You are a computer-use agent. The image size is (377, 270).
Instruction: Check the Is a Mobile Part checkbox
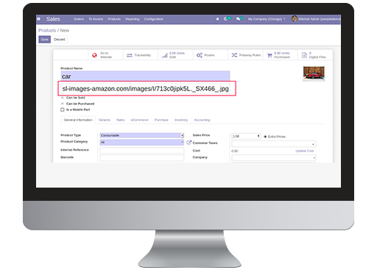pos(63,110)
